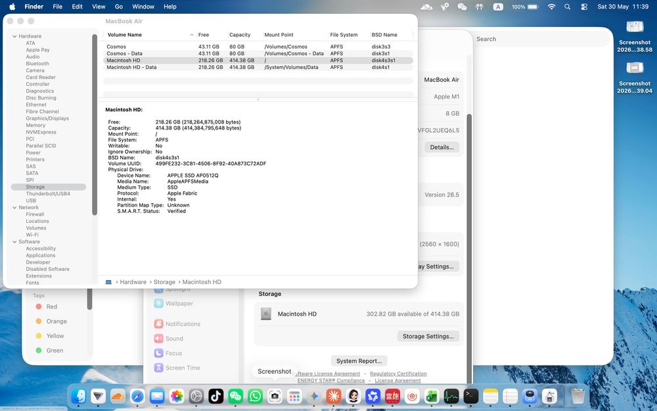Select Firewall under Network
The image size is (657, 411).
click(35, 214)
